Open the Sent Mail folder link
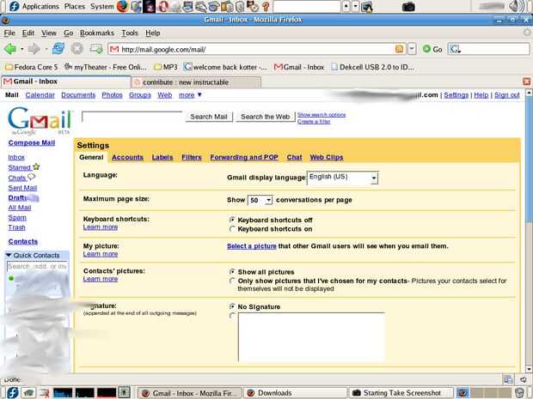This screenshot has height=399, width=533. [22, 188]
